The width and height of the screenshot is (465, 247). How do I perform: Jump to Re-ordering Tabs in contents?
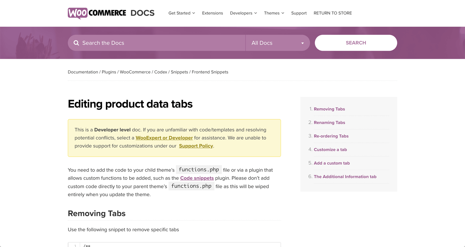pos(331,136)
